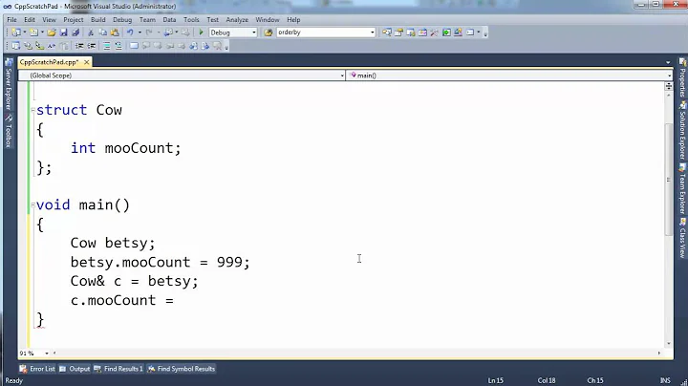Open the Add New Item dropdown arrow
Image resolution: width=688 pixels, height=386 pixels.
[42, 32]
